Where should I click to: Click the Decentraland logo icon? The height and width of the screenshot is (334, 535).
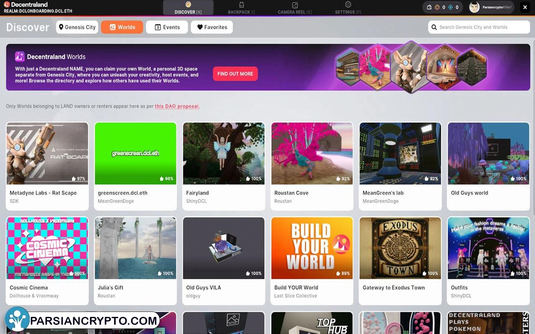[7, 5]
